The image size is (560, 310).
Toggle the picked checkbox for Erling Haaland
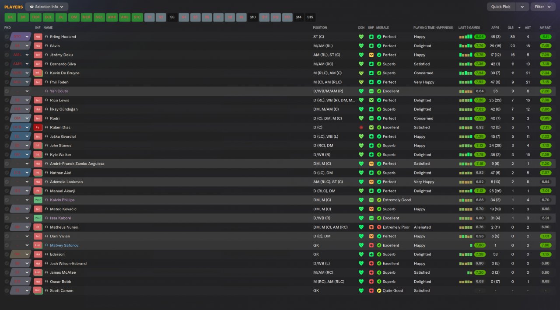(x=7, y=37)
